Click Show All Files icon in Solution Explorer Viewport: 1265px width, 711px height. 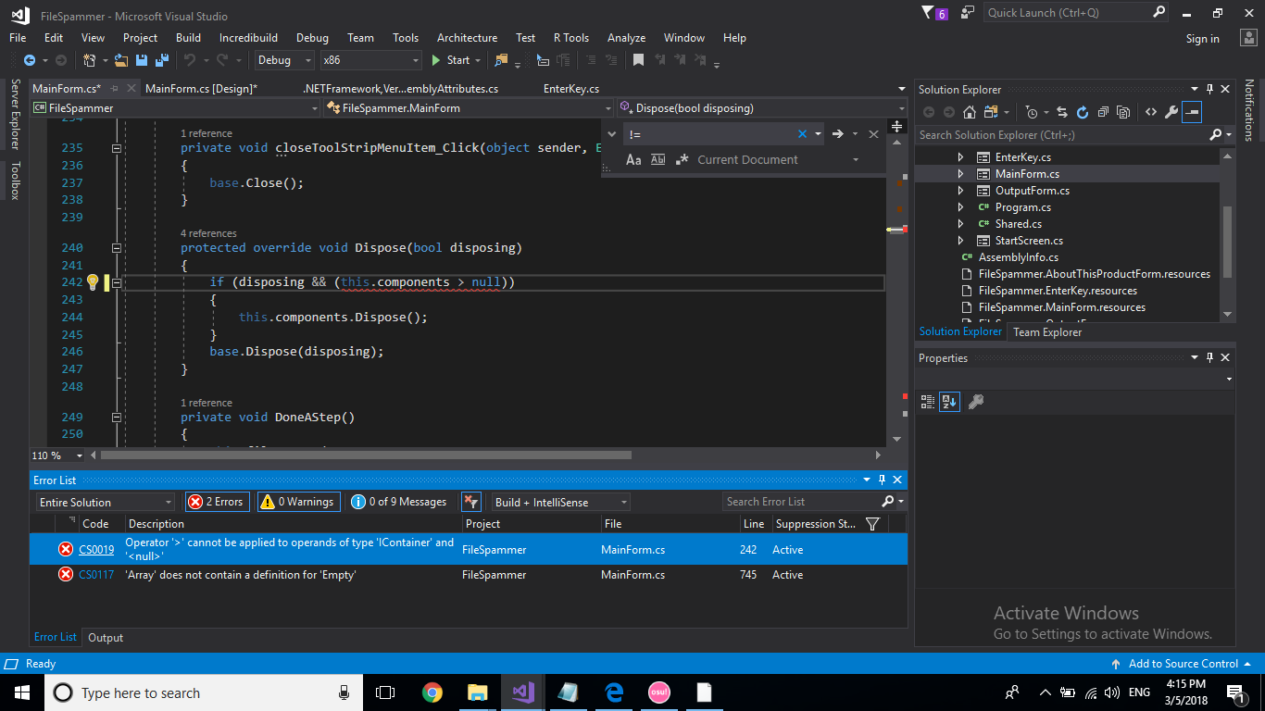coord(1123,112)
